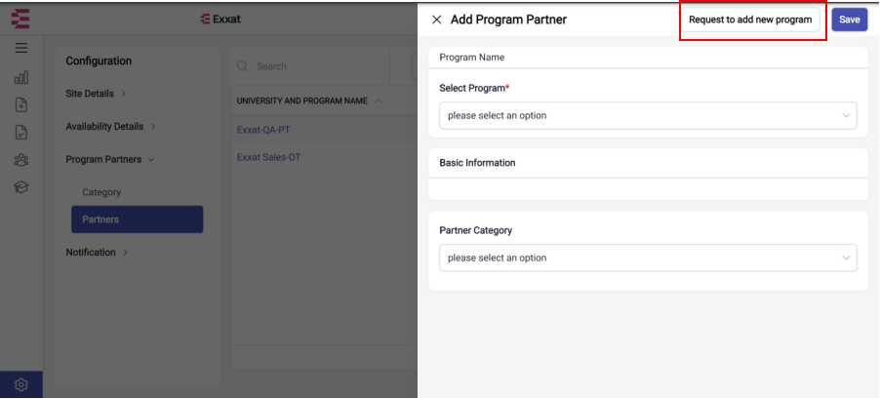Click the Save button
The width and height of the screenshot is (880, 399).
(x=849, y=20)
